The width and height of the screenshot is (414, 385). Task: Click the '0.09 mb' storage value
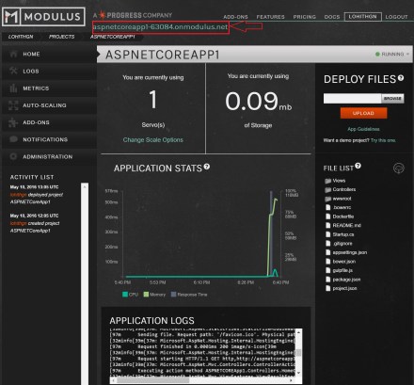point(258,102)
